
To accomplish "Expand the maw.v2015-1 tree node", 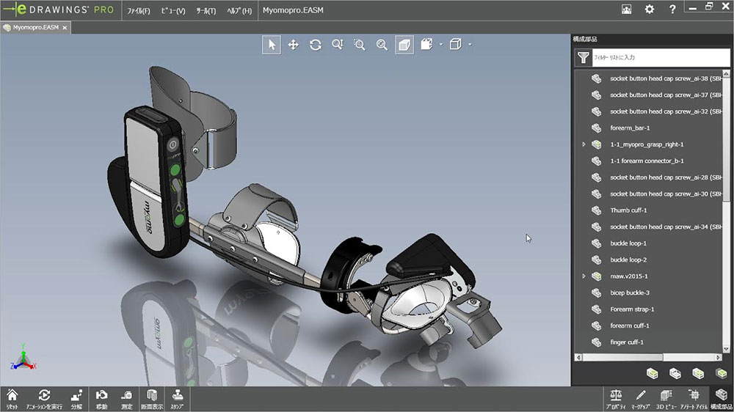I will [584, 276].
